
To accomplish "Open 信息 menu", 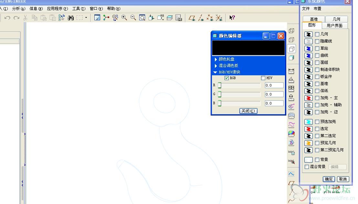I will pyautogui.click(x=36, y=9).
